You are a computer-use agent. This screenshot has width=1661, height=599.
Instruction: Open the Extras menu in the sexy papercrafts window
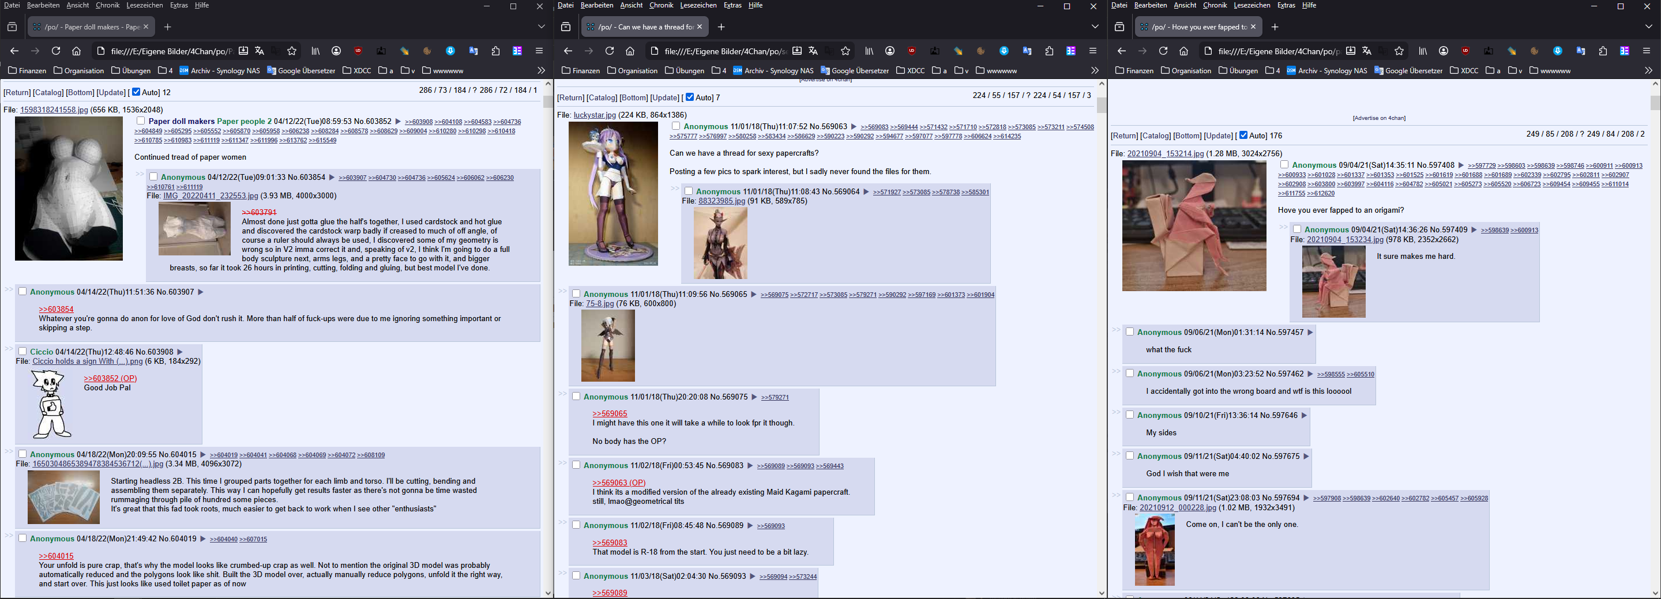732,5
